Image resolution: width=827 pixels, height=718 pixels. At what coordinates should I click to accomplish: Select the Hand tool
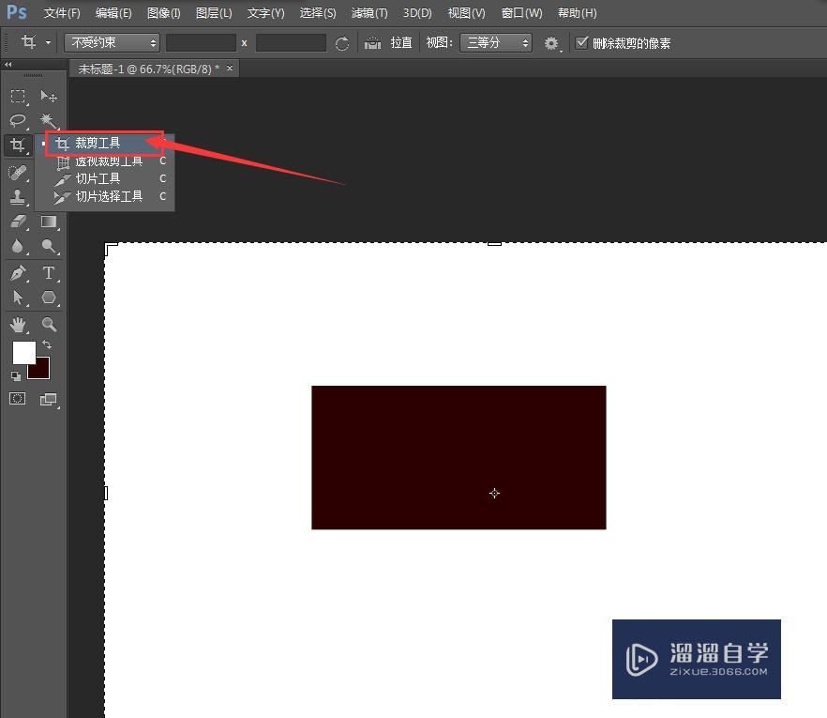click(x=18, y=324)
